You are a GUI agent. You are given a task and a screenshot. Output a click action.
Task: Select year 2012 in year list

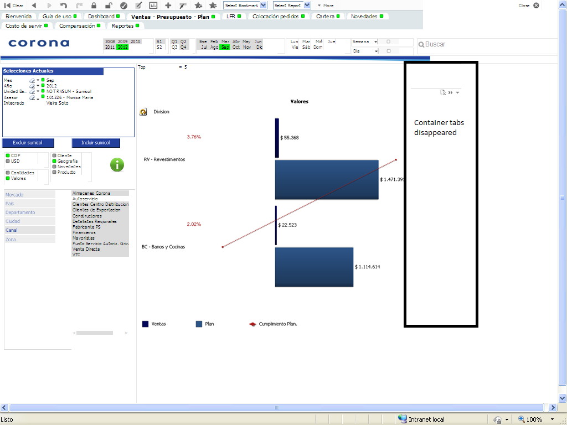(x=122, y=48)
